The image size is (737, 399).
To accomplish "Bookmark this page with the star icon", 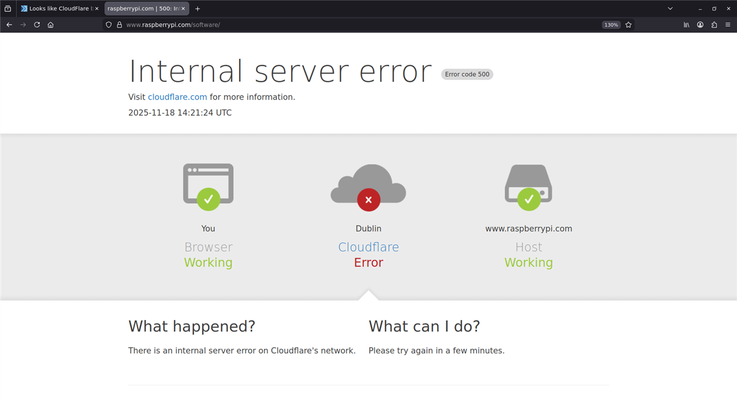I will 628,25.
